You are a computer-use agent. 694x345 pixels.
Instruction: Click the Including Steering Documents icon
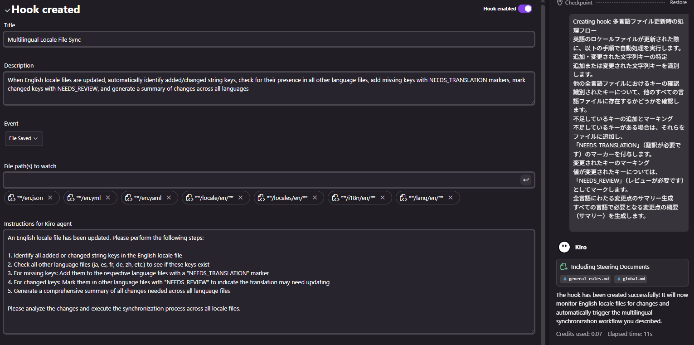tap(564, 267)
